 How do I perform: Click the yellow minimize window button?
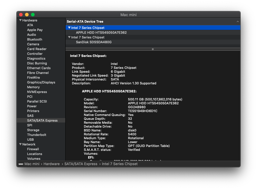27,15
